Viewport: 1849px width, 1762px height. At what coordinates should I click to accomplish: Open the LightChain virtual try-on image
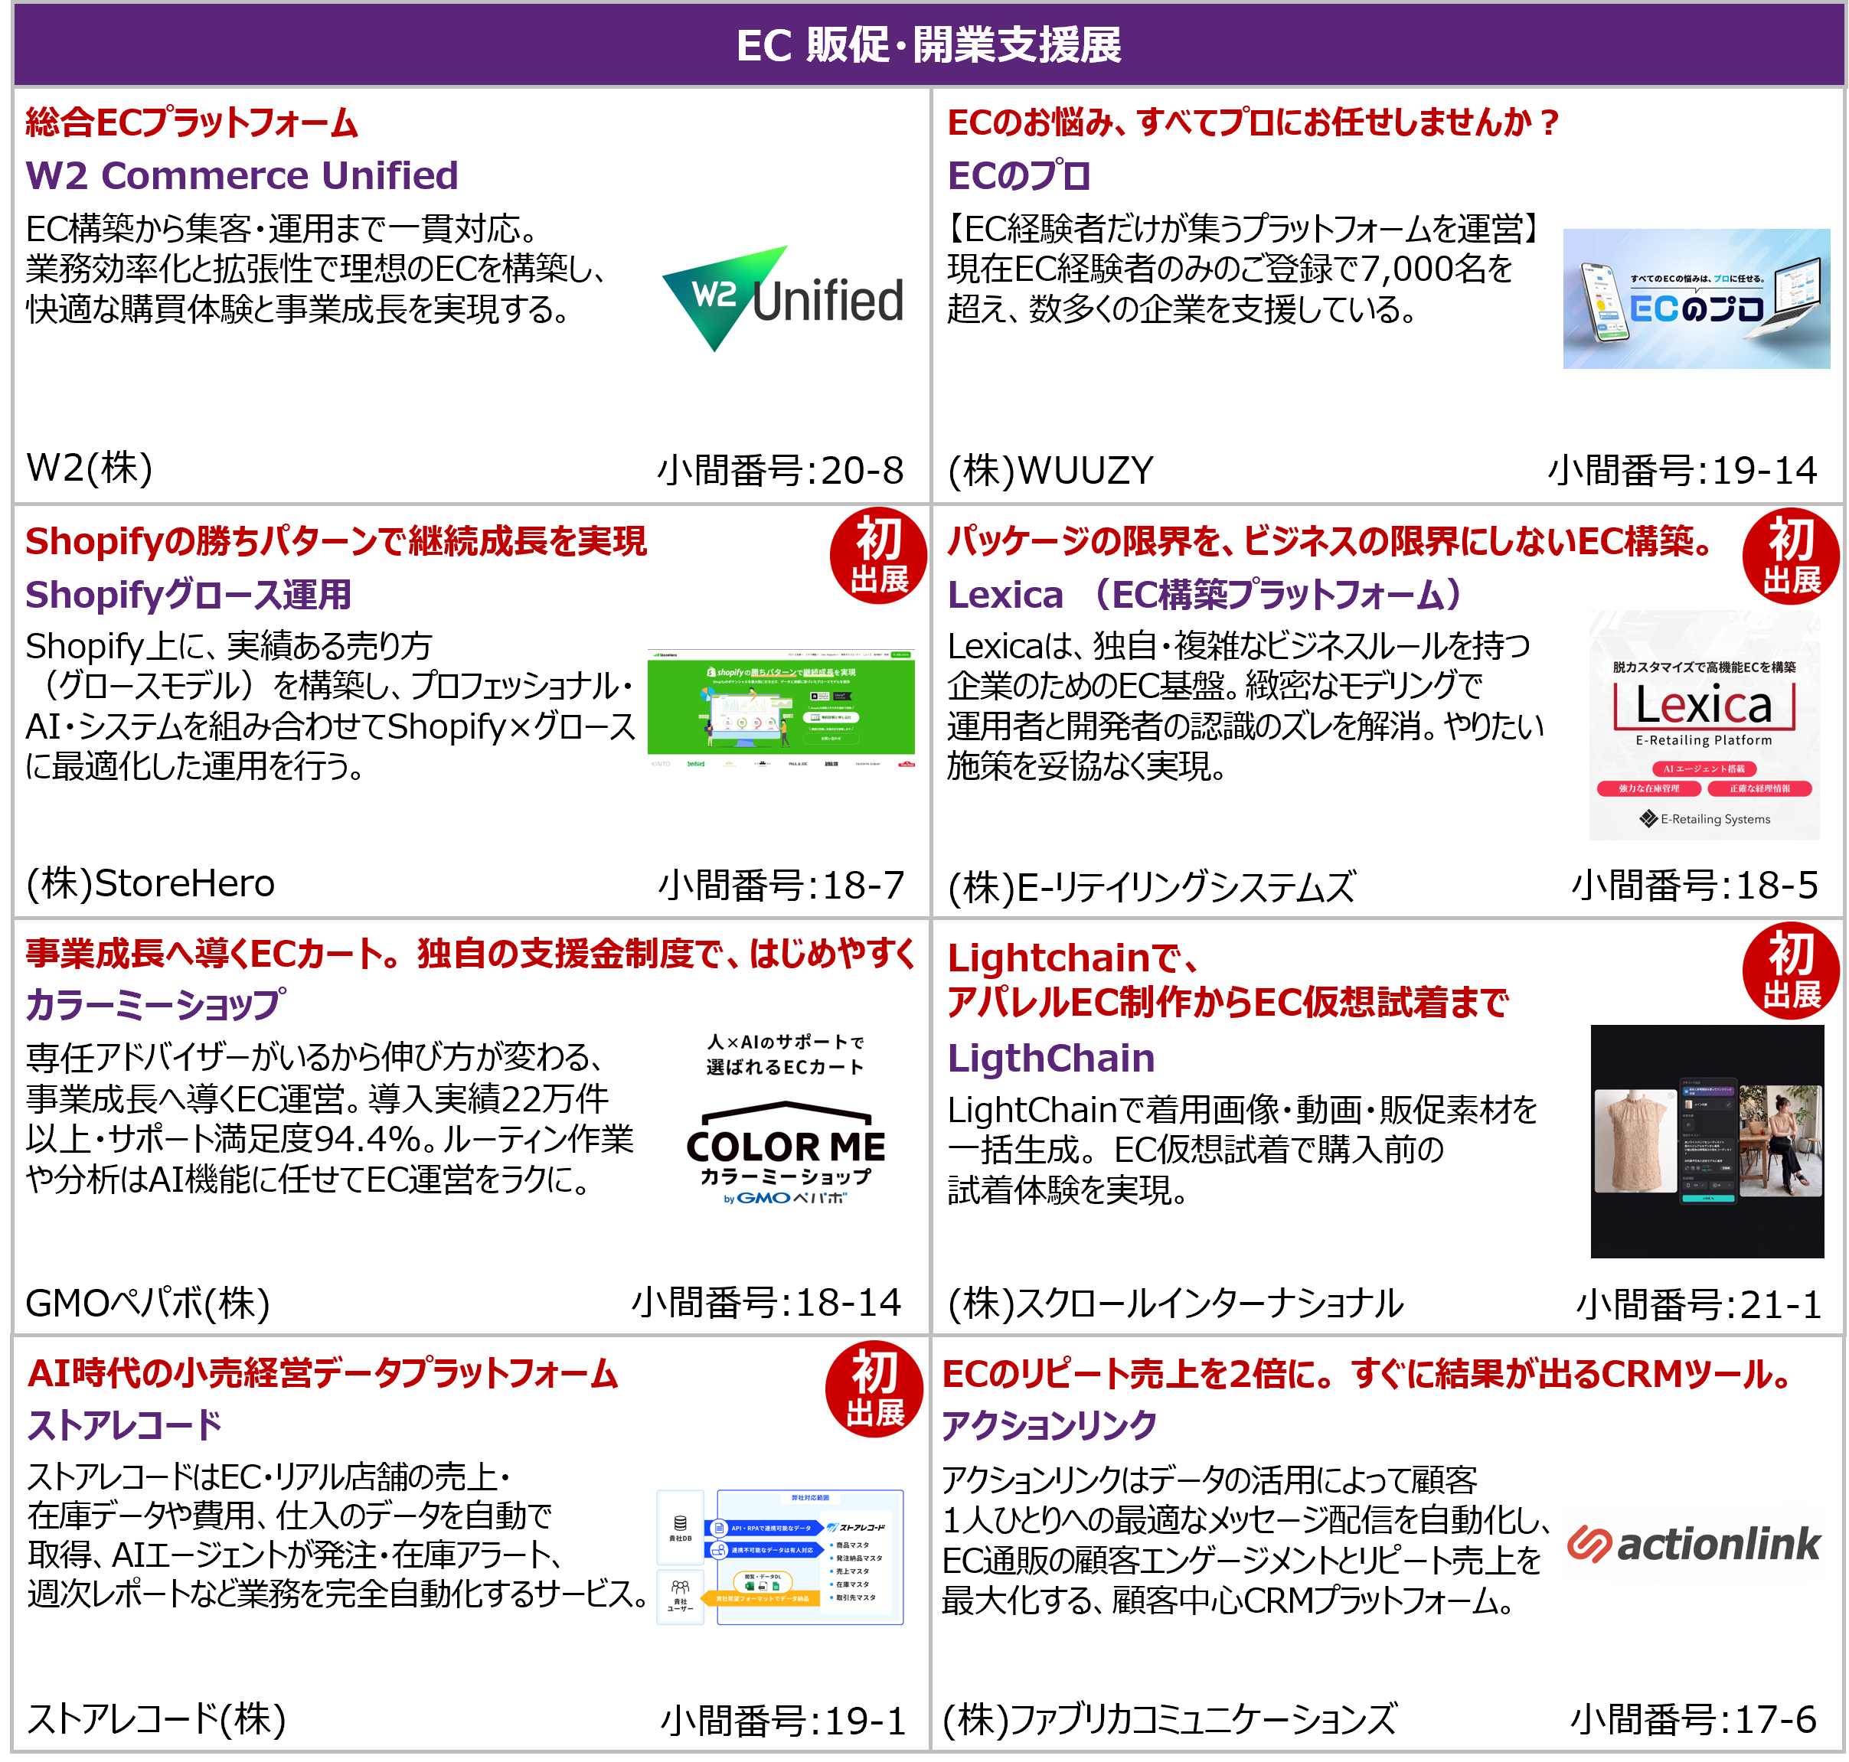[x=1706, y=1141]
